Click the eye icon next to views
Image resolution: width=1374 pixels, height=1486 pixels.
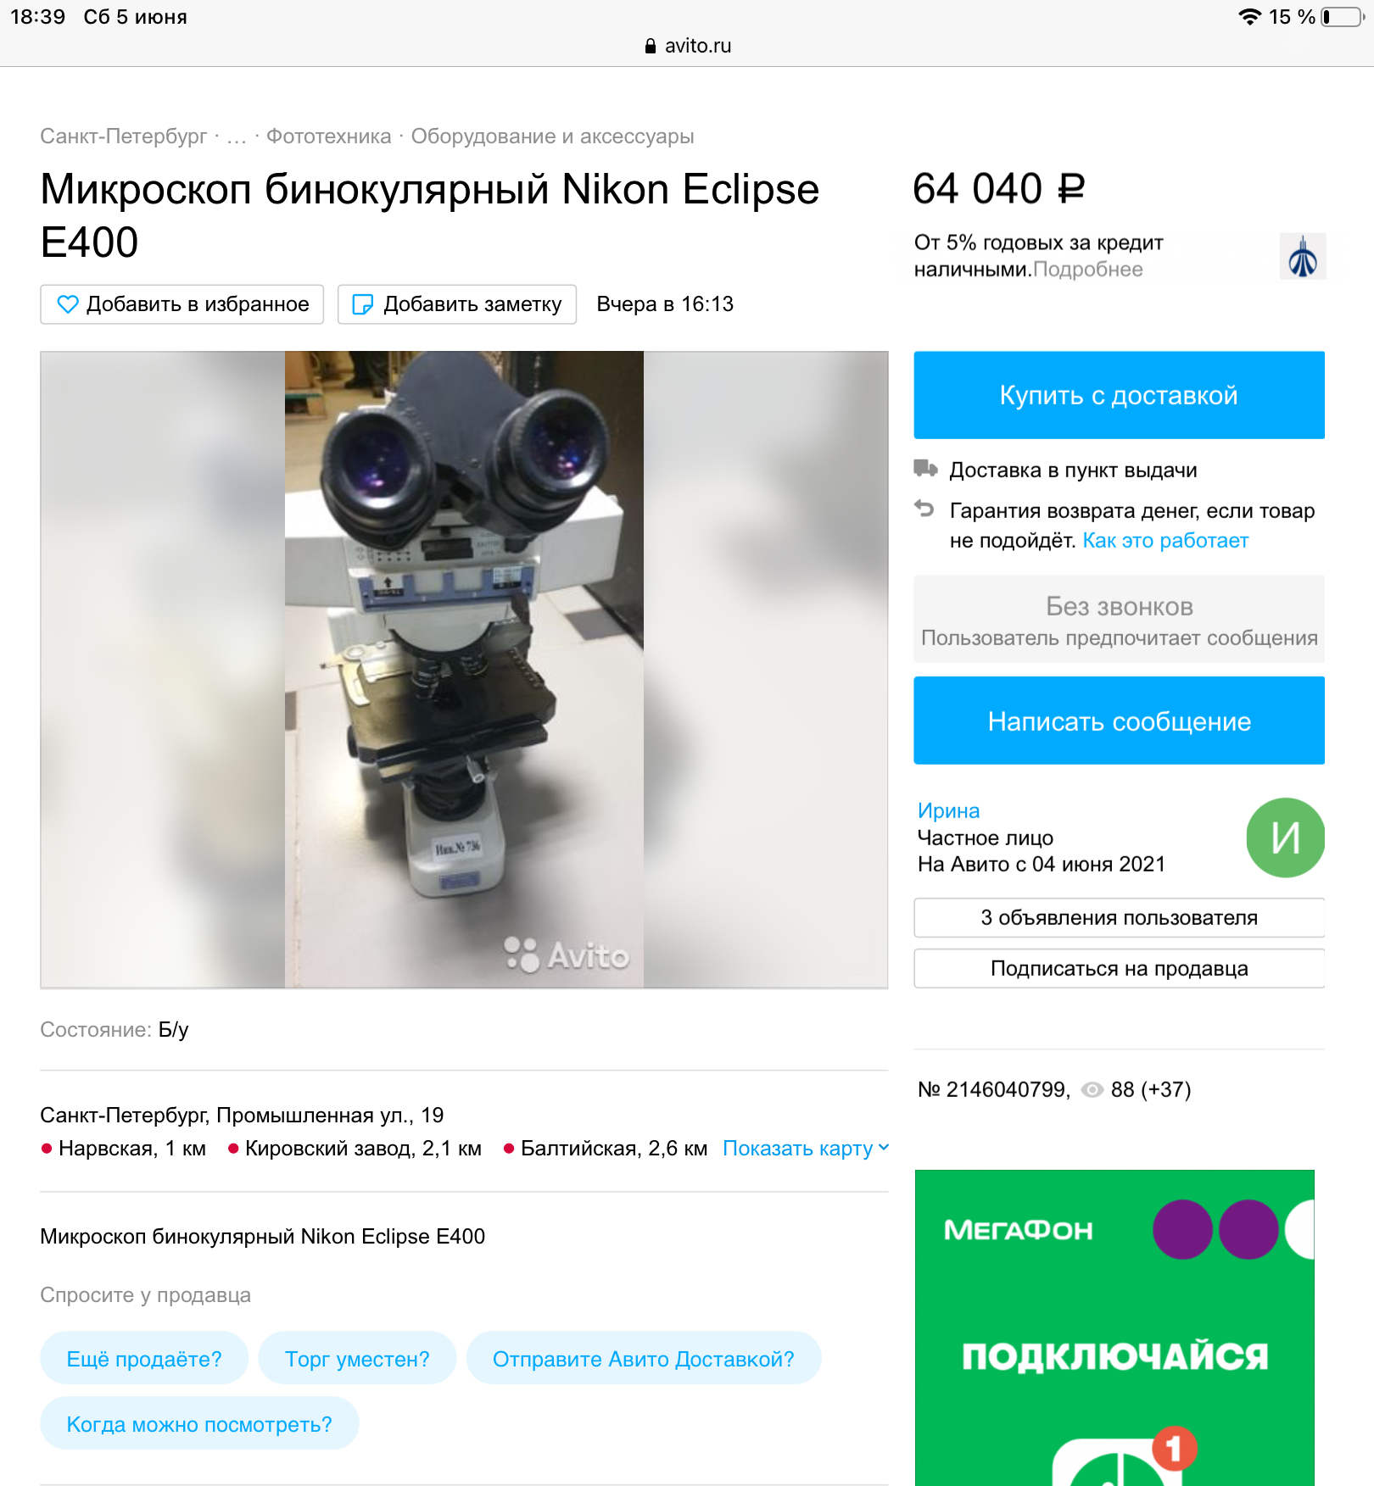[1092, 1090]
